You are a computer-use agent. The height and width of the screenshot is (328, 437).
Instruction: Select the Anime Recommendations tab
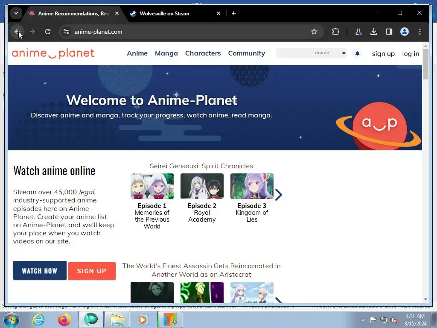pyautogui.click(x=74, y=13)
